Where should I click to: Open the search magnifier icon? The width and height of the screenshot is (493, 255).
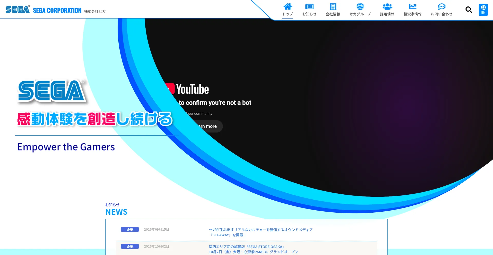(x=469, y=10)
